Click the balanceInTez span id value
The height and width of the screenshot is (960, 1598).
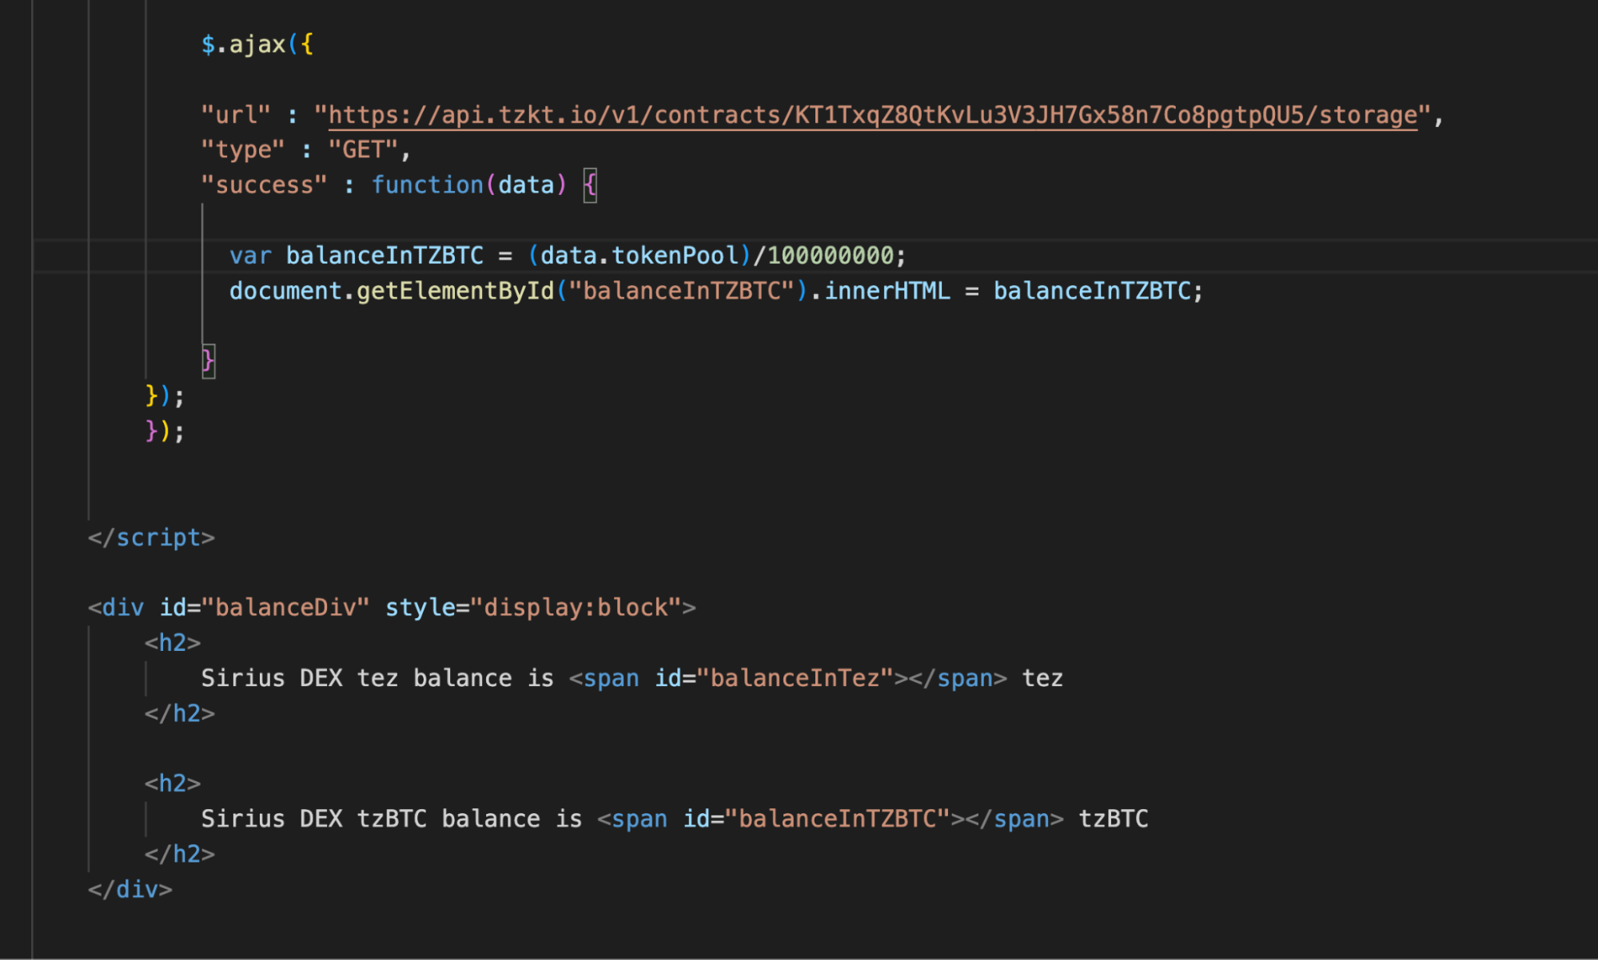[x=795, y=678]
